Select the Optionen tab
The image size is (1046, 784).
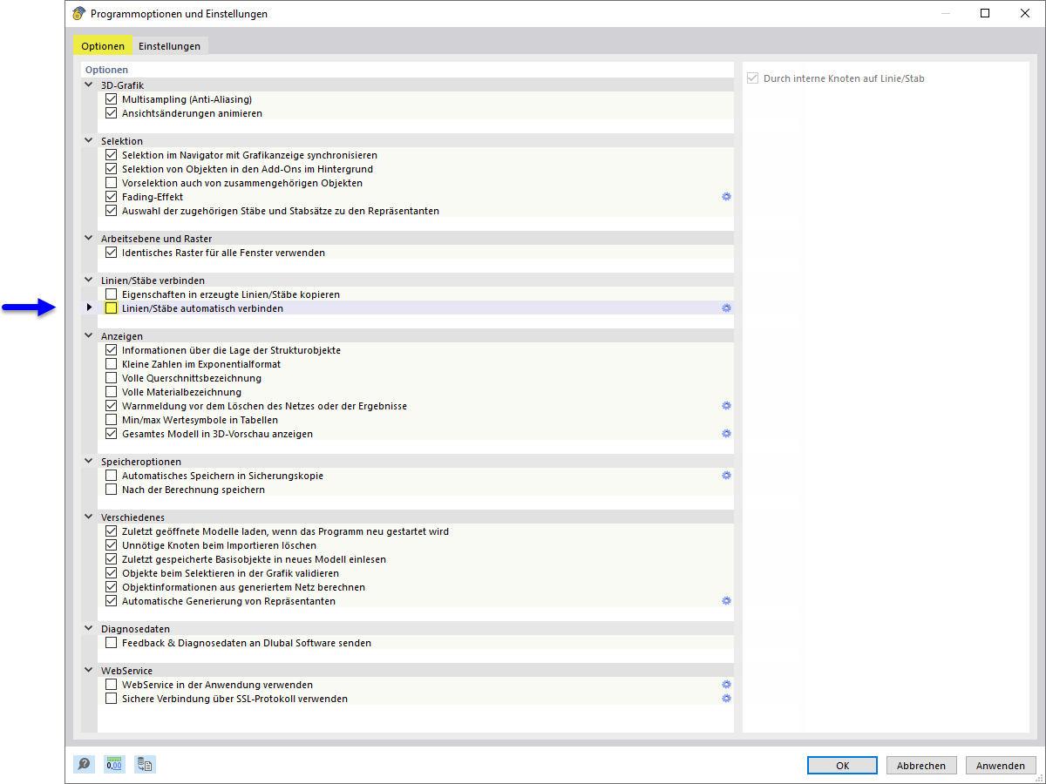[x=102, y=45]
